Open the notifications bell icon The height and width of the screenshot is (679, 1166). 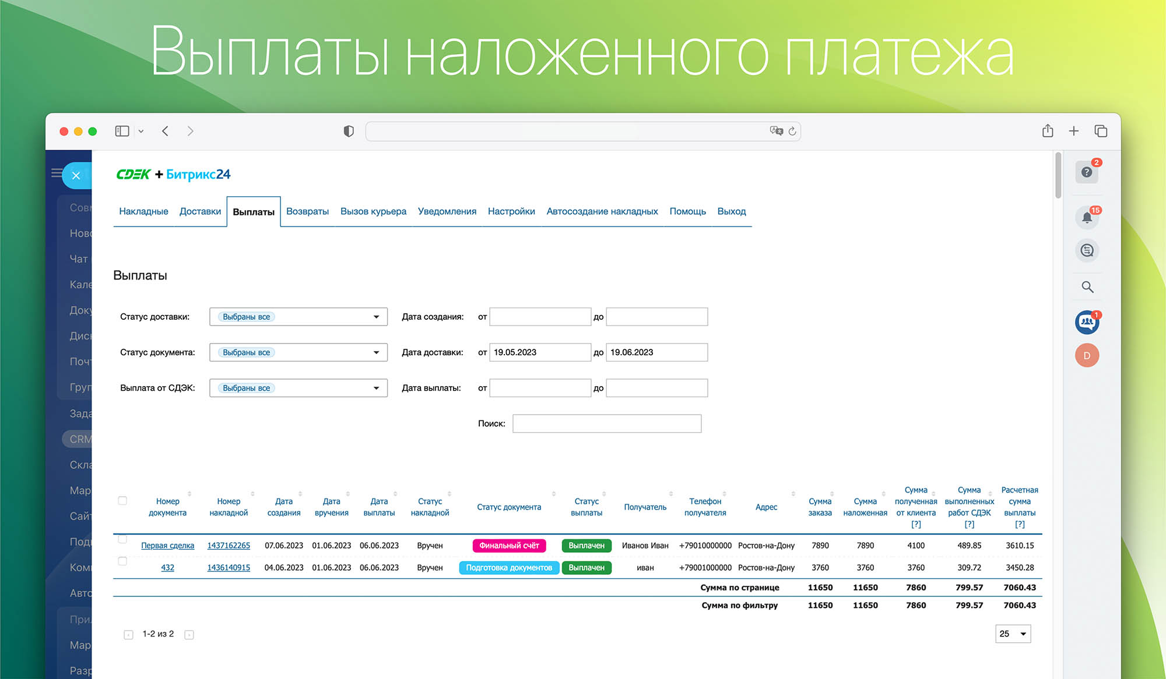coord(1087,218)
